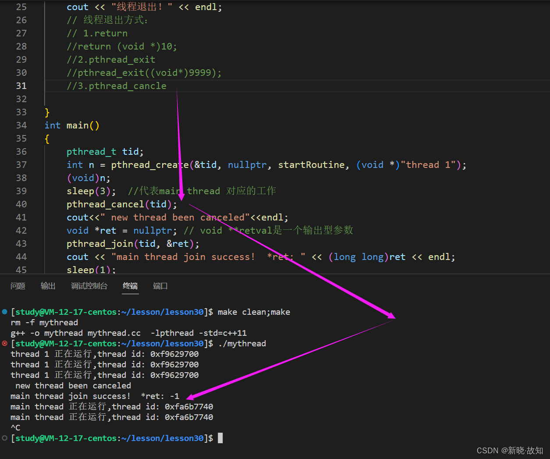Click line number 34 in gutter

click(x=21, y=125)
